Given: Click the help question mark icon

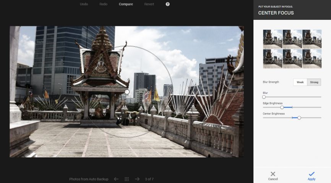Looking at the screenshot, I should 167,4.
